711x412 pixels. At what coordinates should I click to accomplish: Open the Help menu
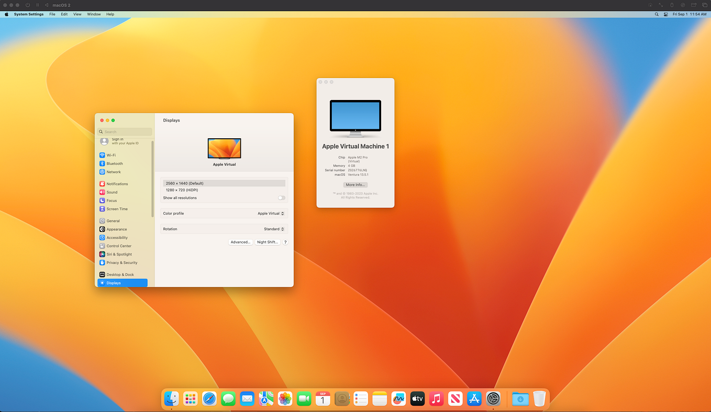110,14
